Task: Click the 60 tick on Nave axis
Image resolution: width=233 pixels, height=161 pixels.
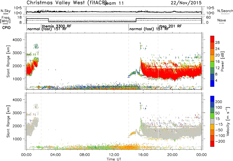Action: pyautogui.click(x=209, y=17)
